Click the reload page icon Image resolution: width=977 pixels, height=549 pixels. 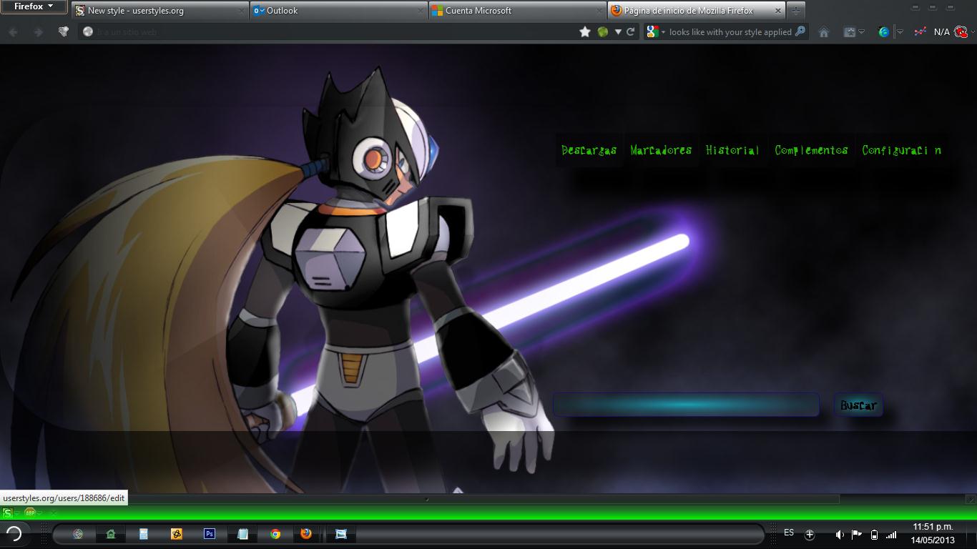click(x=630, y=31)
